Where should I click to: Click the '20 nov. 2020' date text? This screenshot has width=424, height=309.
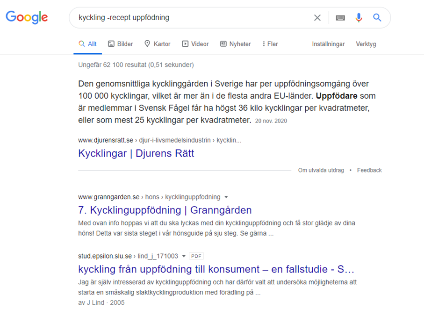(x=271, y=121)
